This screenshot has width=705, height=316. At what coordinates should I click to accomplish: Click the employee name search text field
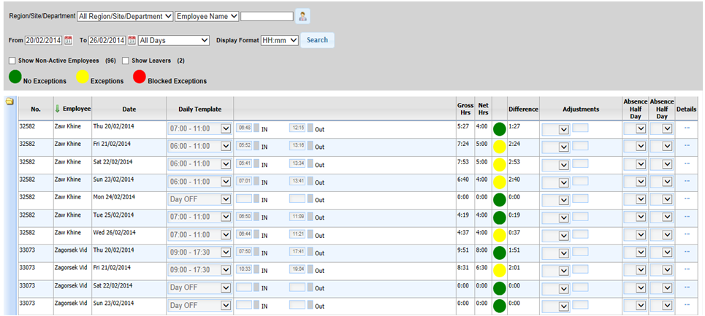coord(267,16)
